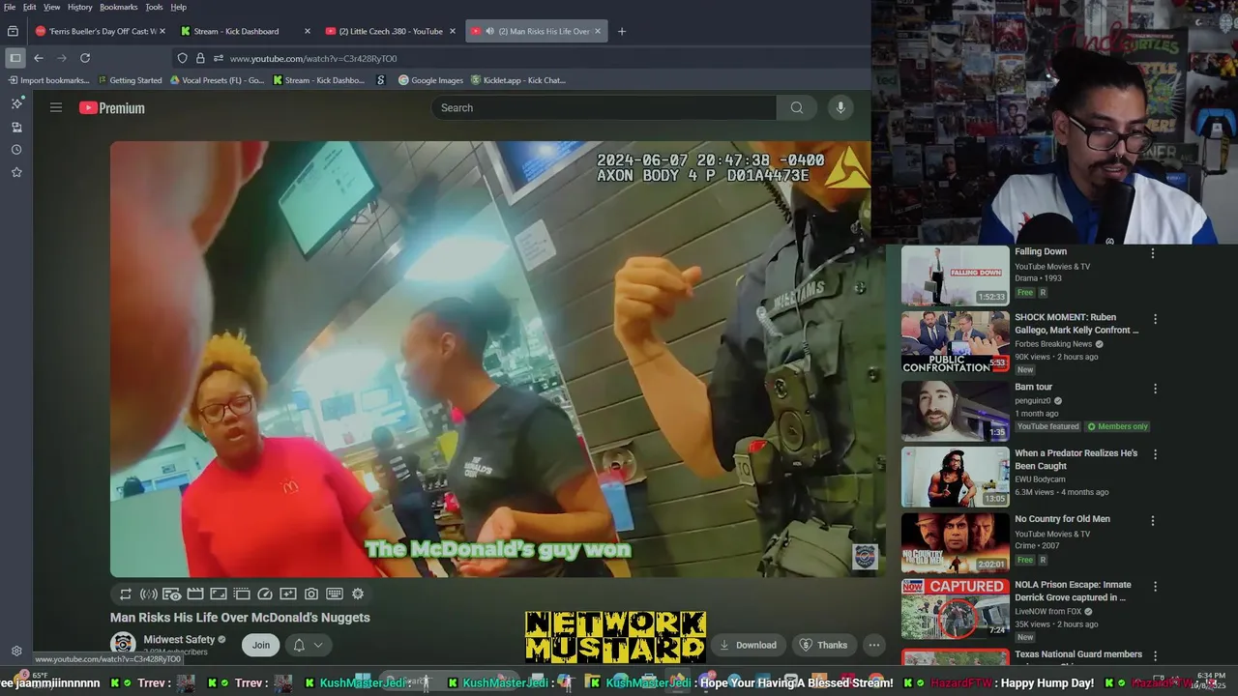Open options menu for Barn tour video

coord(1155,389)
